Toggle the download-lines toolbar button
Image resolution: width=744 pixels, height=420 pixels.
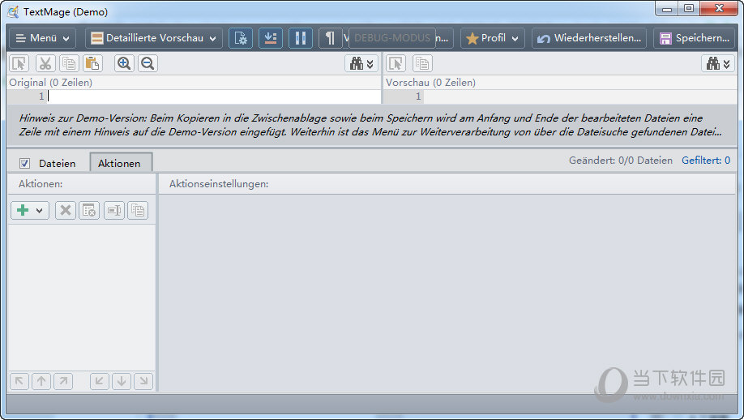[x=271, y=38]
